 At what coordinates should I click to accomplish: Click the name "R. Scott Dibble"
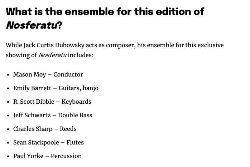[34, 102]
